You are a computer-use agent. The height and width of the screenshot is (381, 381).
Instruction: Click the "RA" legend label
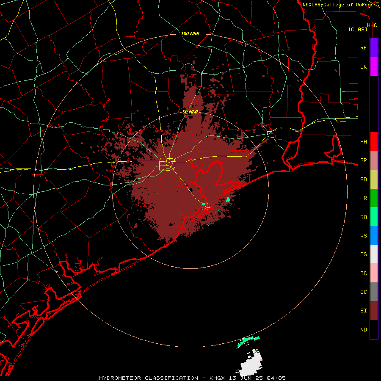(363, 217)
